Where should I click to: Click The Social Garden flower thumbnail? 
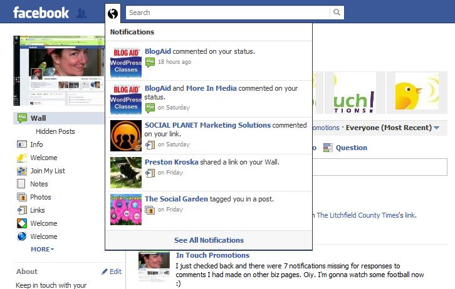pyautogui.click(x=126, y=210)
